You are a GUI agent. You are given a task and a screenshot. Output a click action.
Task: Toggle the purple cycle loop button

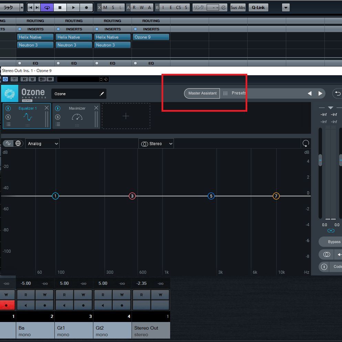pyautogui.click(x=47, y=8)
